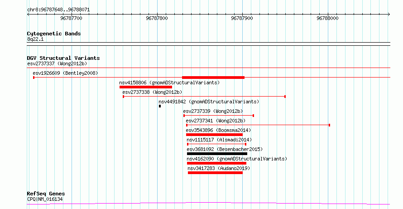Viewport: 403px width, 209px height.
Task: Click the red bar of nsv4158806
Action: click(x=146, y=87)
